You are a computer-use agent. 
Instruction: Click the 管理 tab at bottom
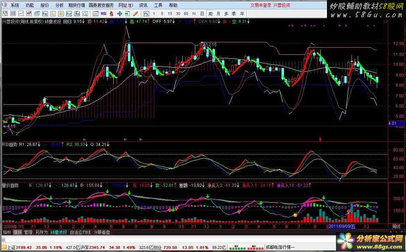click(x=28, y=232)
